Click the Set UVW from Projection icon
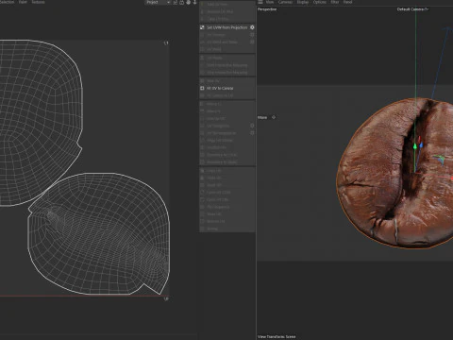The image size is (453, 340). pos(202,27)
